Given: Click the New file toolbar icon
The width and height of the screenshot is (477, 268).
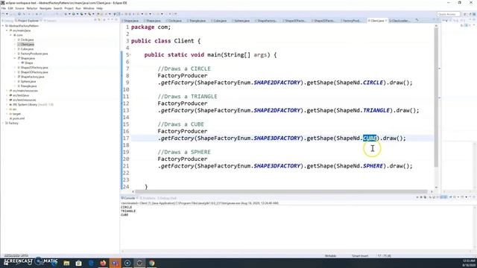Looking at the screenshot, I should point(3,14).
